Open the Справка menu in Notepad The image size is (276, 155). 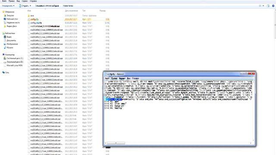135,78
